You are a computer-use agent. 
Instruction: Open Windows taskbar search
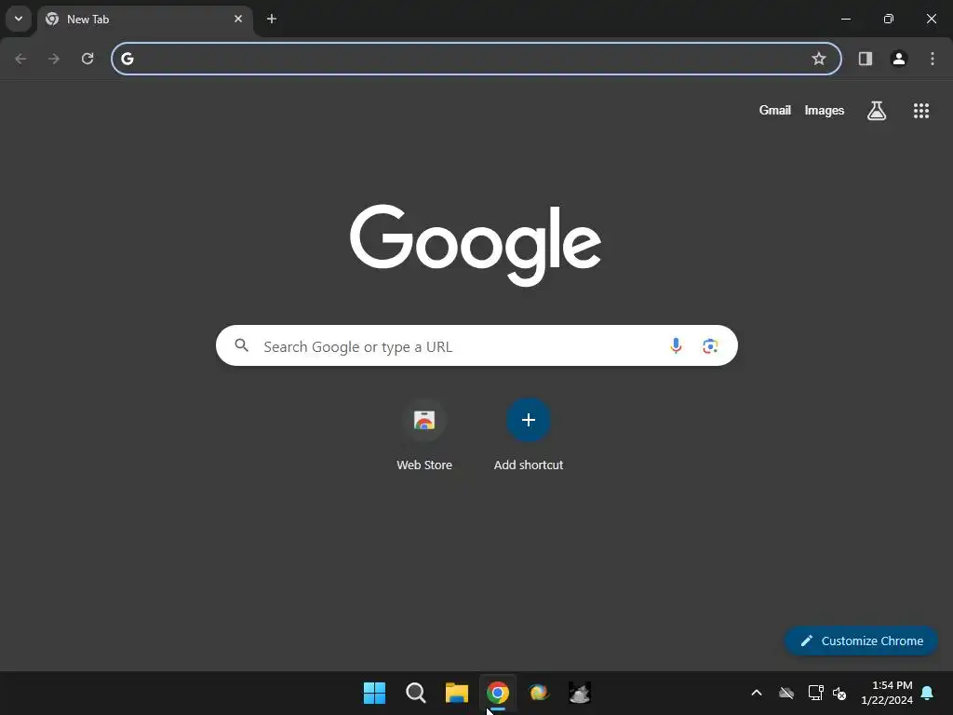tap(416, 693)
